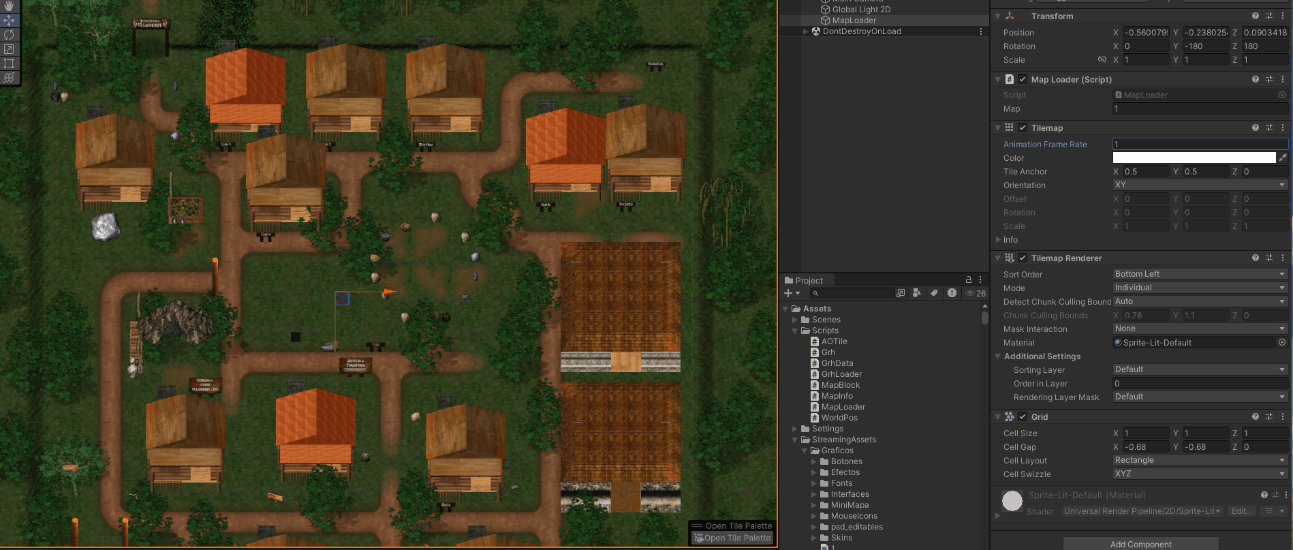Click the white Tilemap Color swatch
1293x550 pixels.
pyautogui.click(x=1194, y=157)
